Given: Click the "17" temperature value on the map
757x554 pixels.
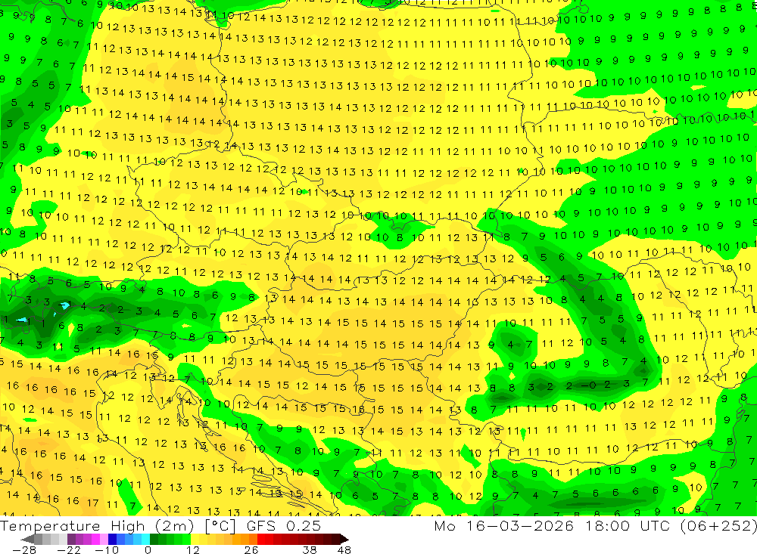Looking at the screenshot, I should (x=92, y=503).
